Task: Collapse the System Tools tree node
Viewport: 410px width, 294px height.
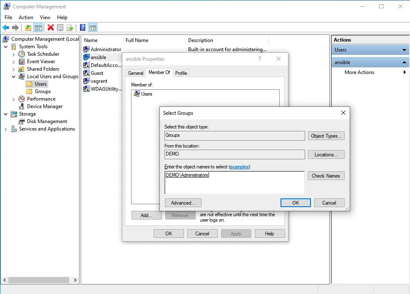Action: (x=6, y=47)
